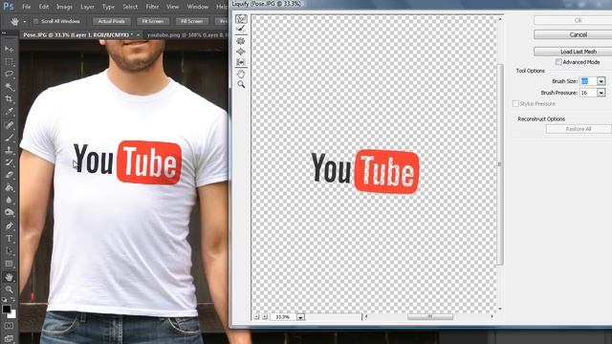Open Liquify zoom level dropdown

(300, 317)
